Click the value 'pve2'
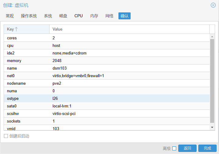The image size is (219, 154). pyautogui.click(x=57, y=84)
